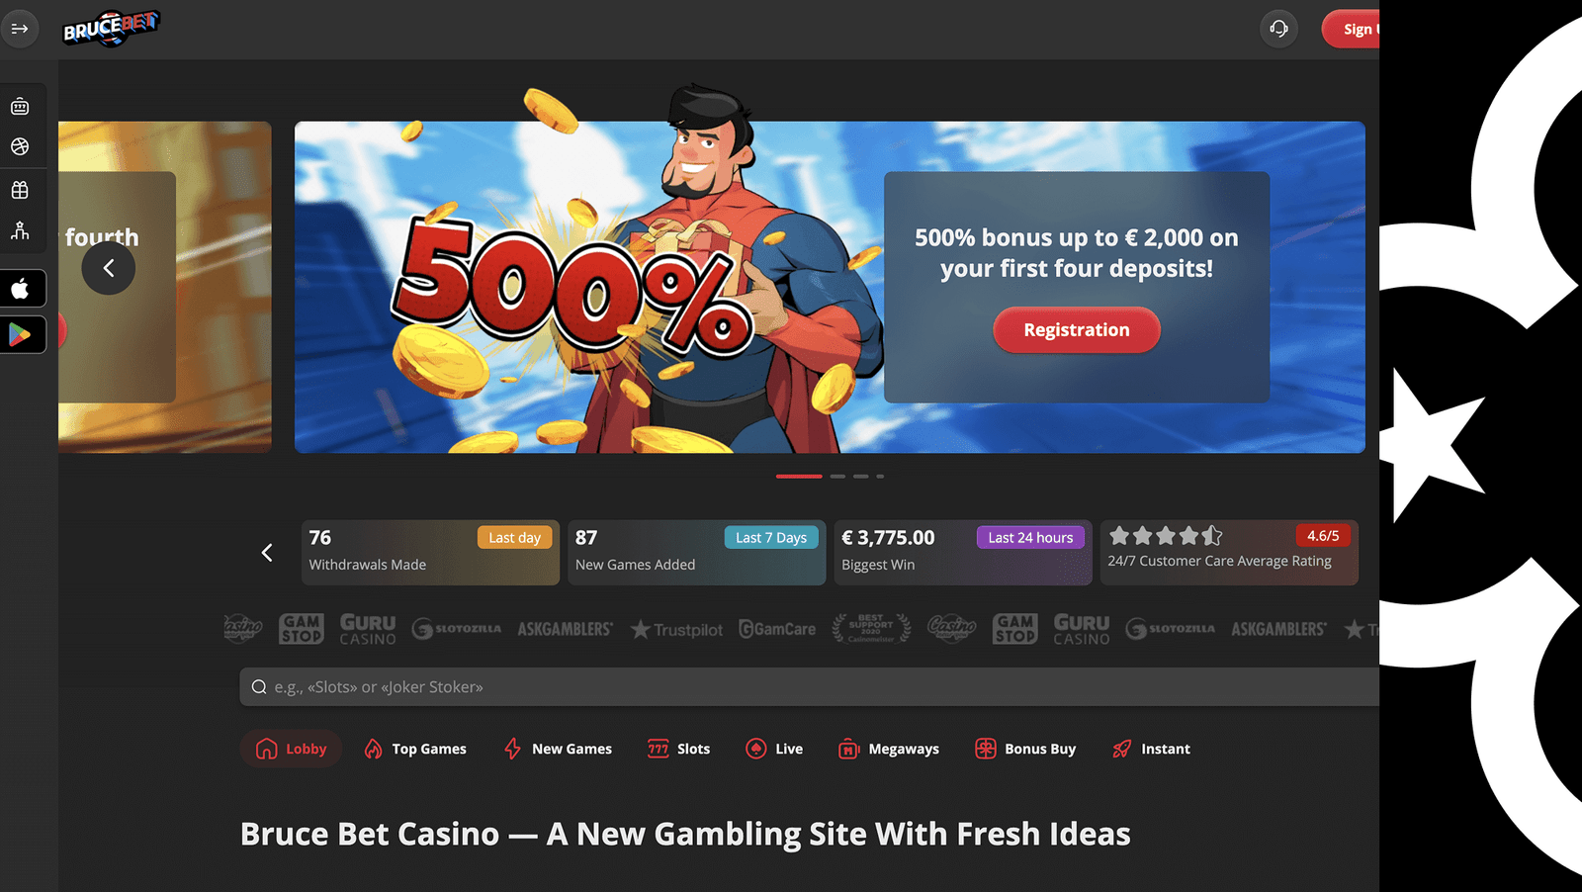Open the sports ball sidebar icon
Viewport: 1582px width, 892px height.
coord(20,146)
